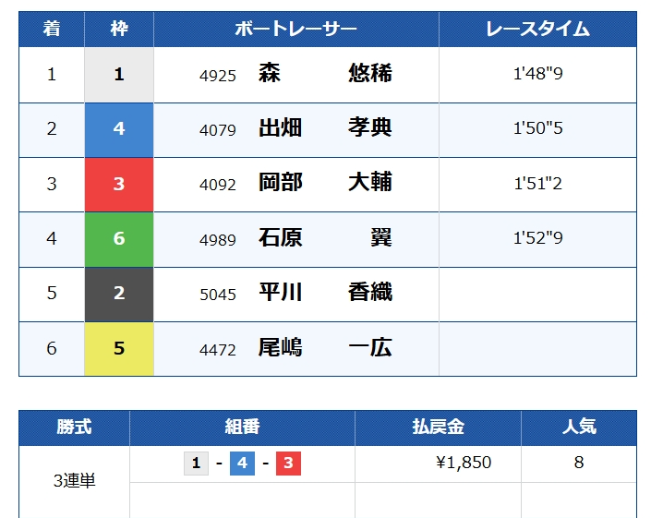This screenshot has width=651, height=518.
Task: Click the ボートレーサー column header
Action: [x=295, y=29]
